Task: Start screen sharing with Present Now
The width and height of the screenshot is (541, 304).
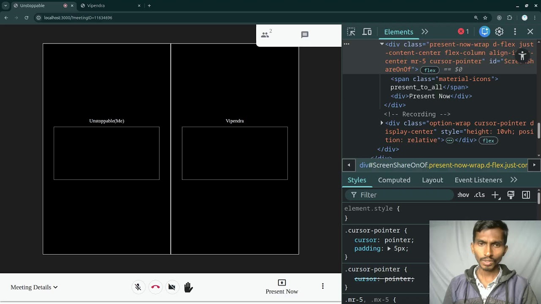Action: (282, 287)
